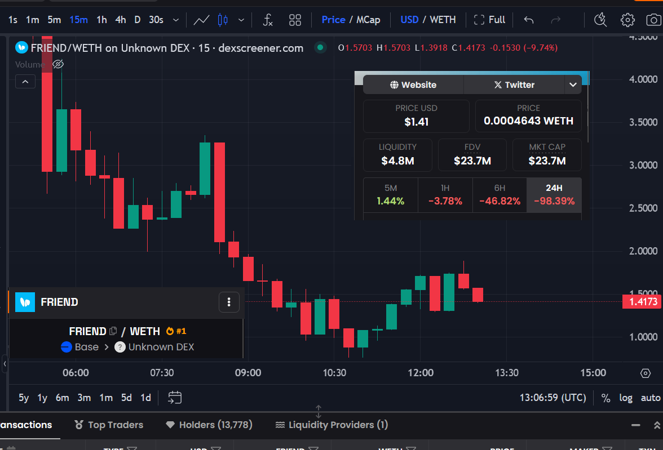663x450 pixels.
Task: Open the timeframe dropdown arrow
Action: (x=176, y=20)
